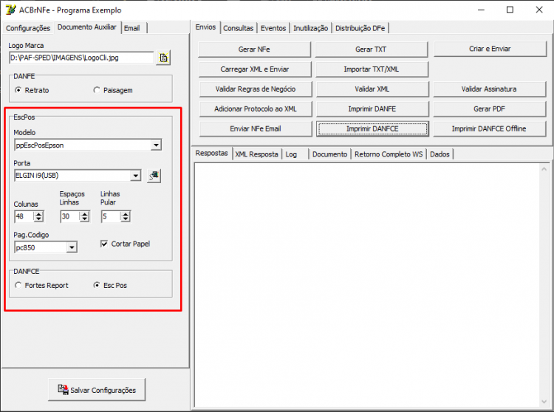The image size is (554, 412).
Task: Click the Salvar Configurações button
Action: (x=97, y=390)
